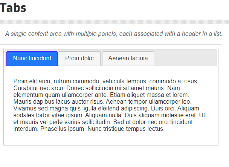The height and width of the screenshot is (167, 229).
Task: Click the empty tab bar area right of Aenean lacinia
Action: (185, 58)
